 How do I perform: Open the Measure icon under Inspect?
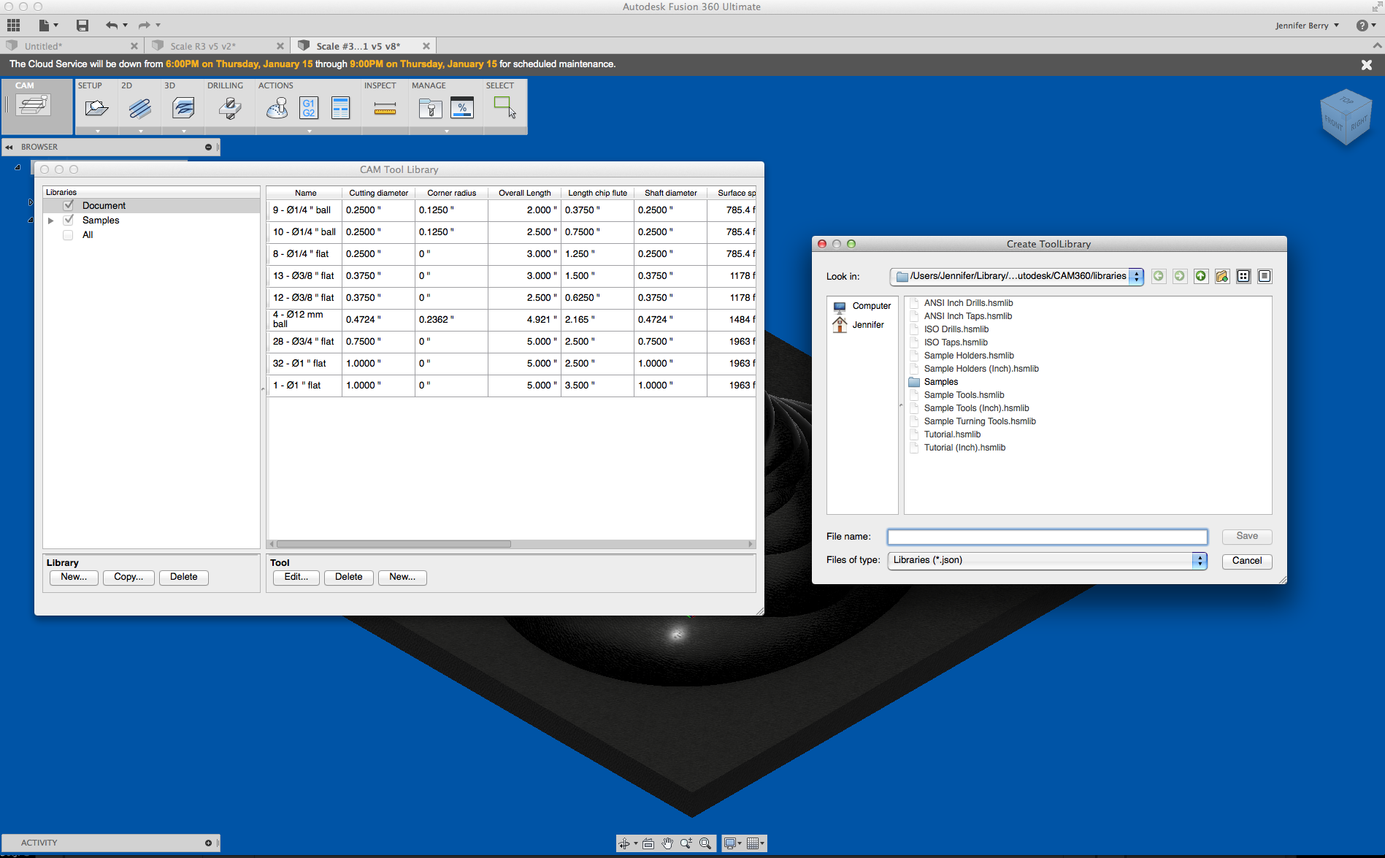385,108
